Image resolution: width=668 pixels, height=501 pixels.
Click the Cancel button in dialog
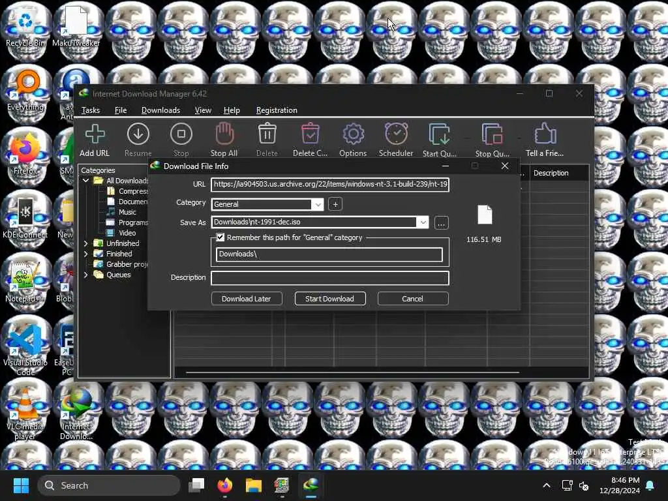412,299
